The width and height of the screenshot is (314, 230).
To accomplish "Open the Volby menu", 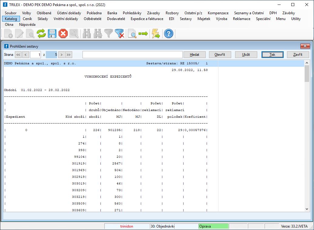I will tap(26, 13).
